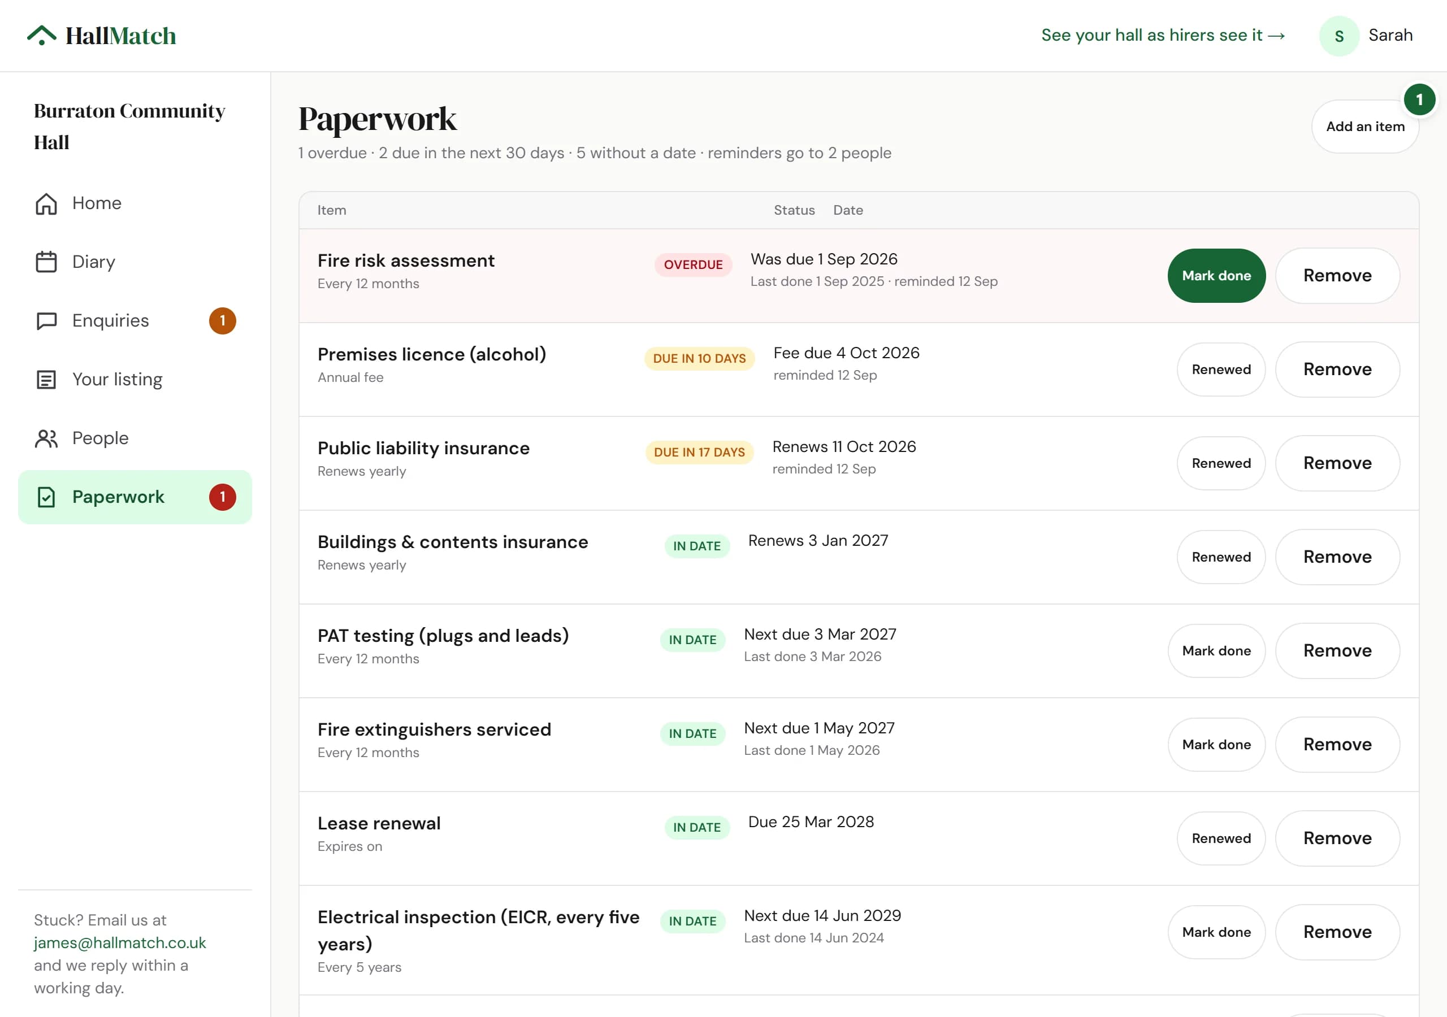Remove the Public liability insurance item
Viewport: 1447px width, 1017px height.
click(x=1337, y=464)
